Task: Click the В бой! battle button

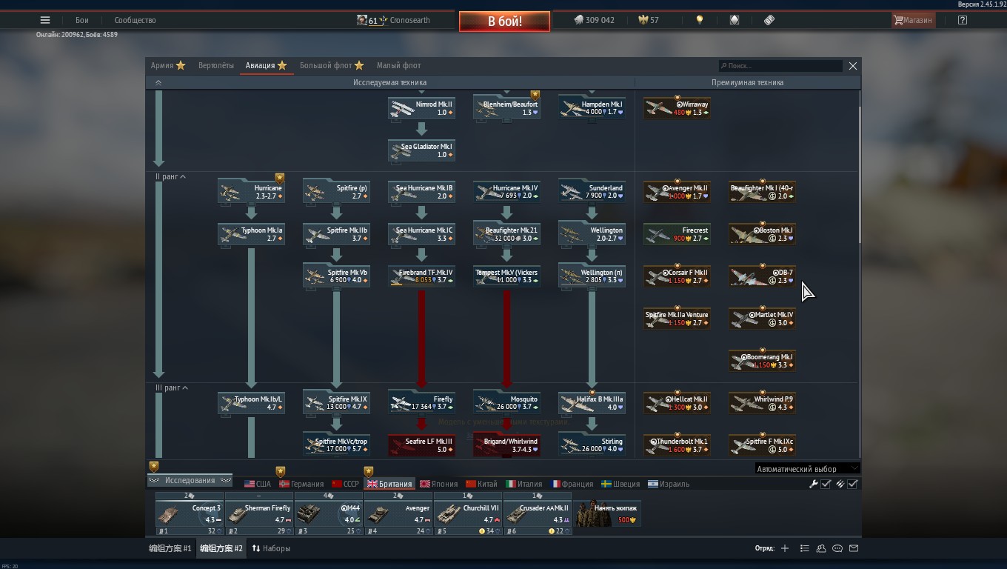Action: pyautogui.click(x=504, y=21)
